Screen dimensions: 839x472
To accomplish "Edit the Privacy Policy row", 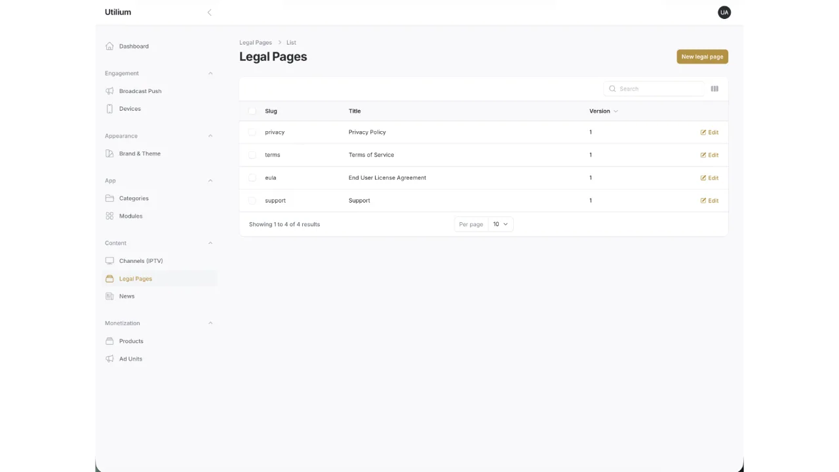I will (x=709, y=132).
